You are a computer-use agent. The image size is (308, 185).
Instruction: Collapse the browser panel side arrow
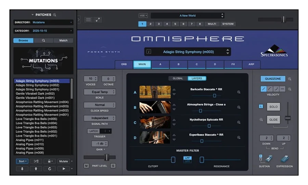tap(79, 19)
